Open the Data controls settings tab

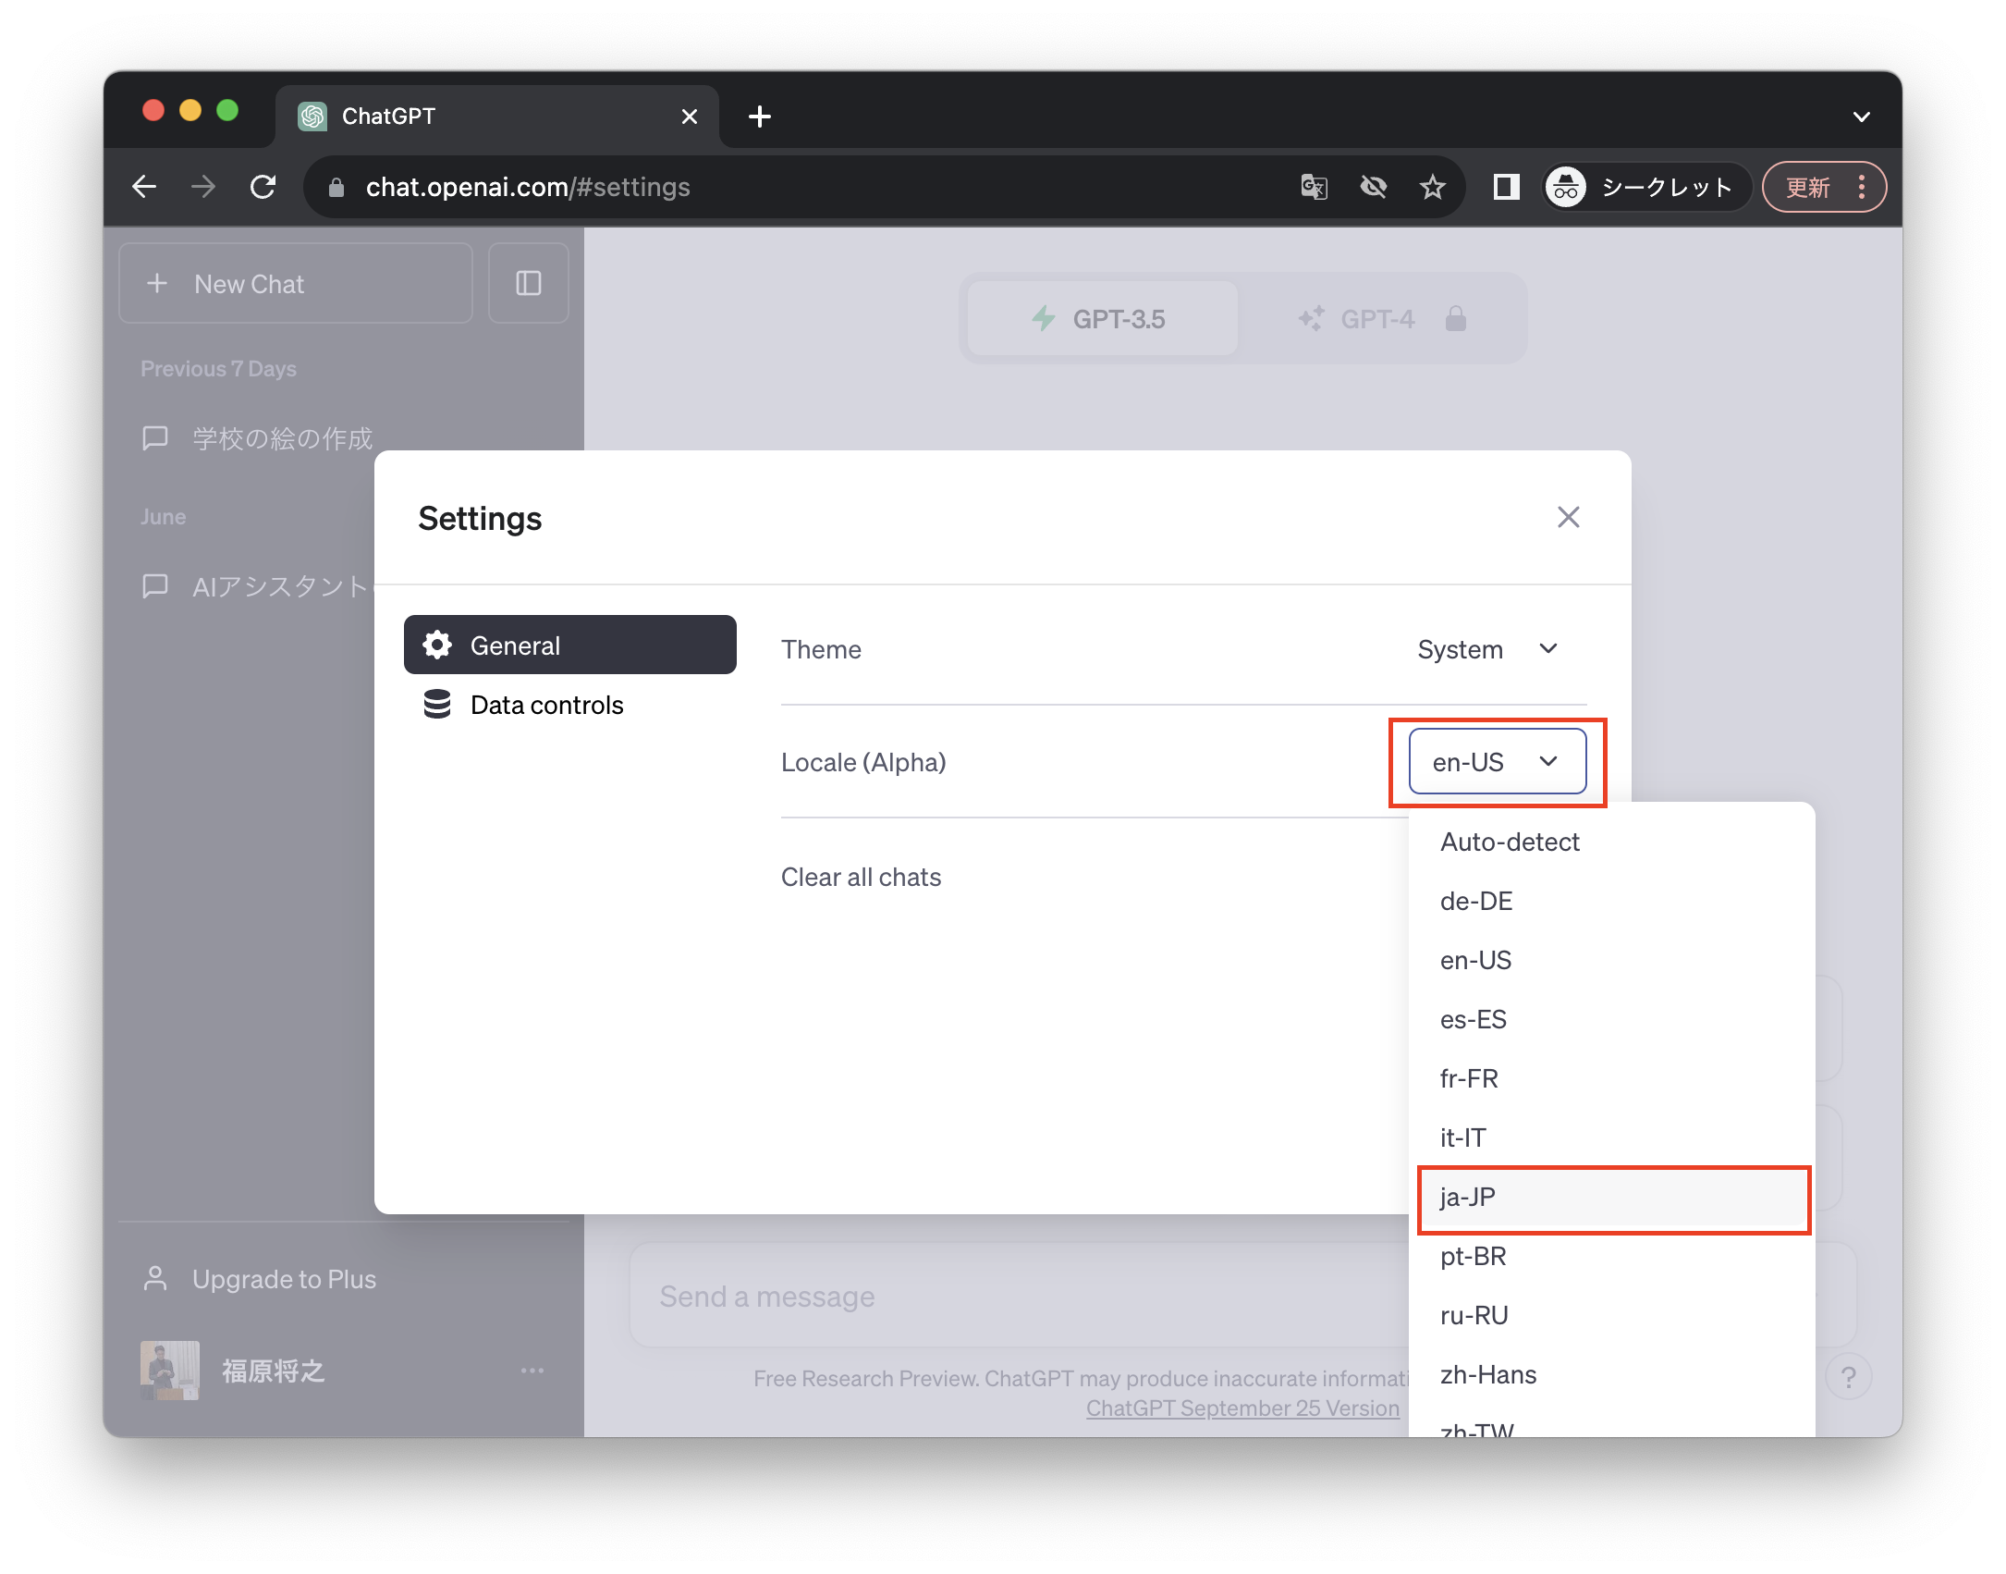point(570,704)
